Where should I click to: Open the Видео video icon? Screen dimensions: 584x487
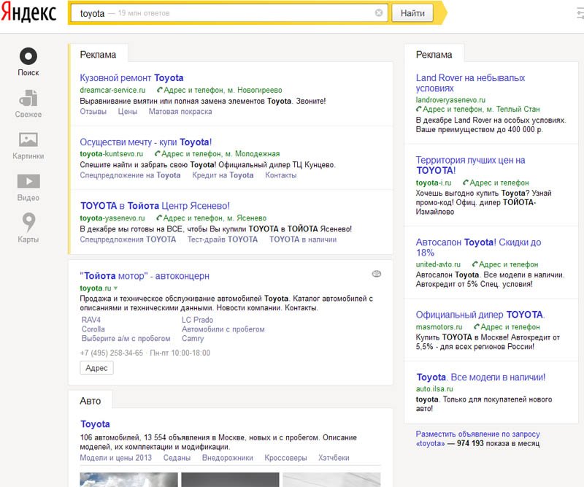click(x=28, y=182)
